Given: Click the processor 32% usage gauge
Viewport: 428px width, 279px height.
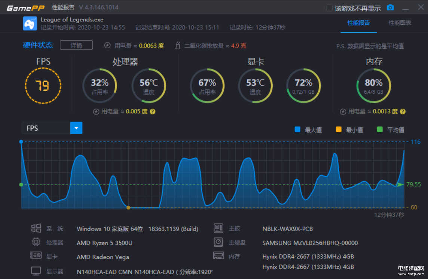Looking at the screenshot, I should click(x=100, y=86).
